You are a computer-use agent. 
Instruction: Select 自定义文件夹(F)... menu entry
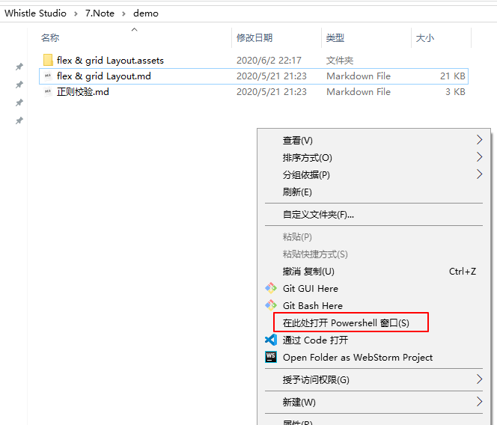pyautogui.click(x=374, y=214)
